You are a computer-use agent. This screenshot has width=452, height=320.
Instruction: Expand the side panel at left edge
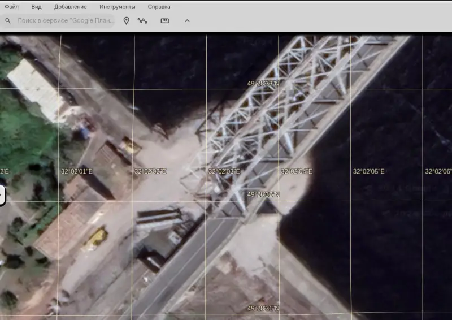2,196
